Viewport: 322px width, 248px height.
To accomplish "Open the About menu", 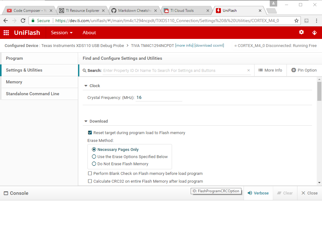I will coord(89,33).
